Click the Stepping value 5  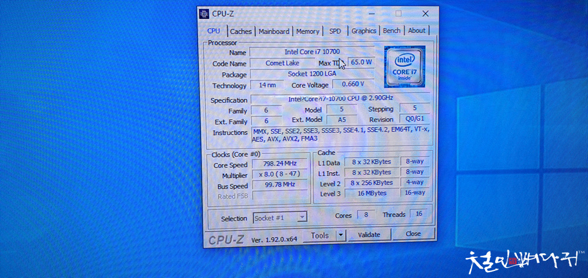coord(415,108)
